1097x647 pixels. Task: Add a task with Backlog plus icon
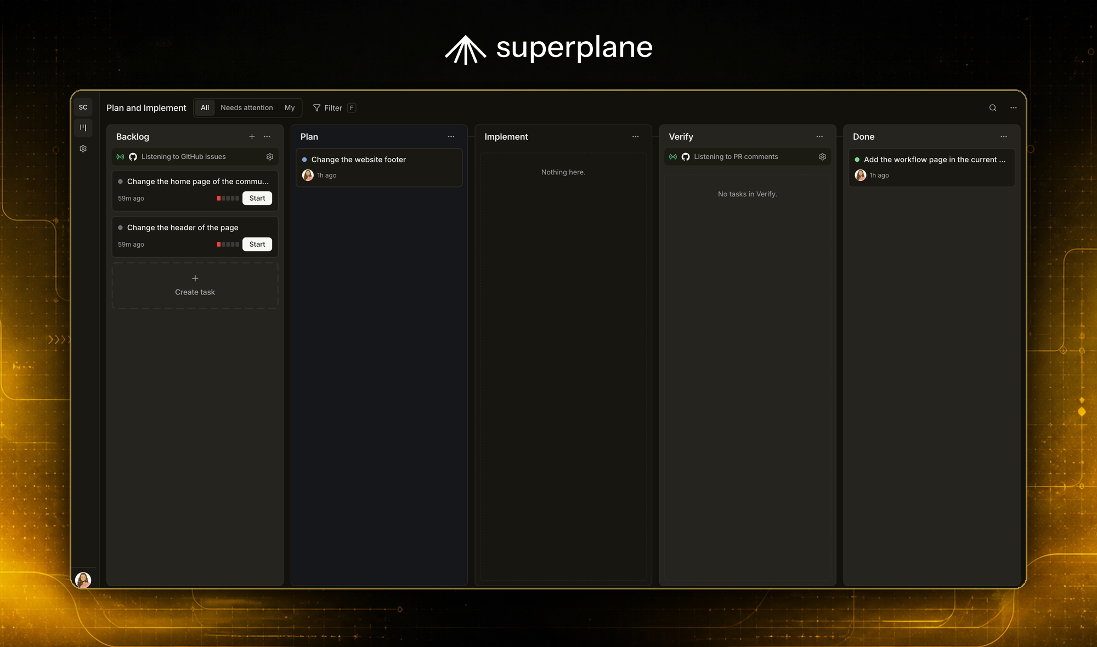(x=252, y=137)
